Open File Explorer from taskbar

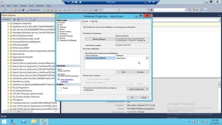(34, 122)
